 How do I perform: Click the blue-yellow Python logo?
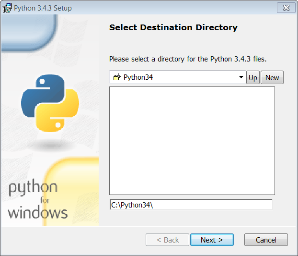coord(50,103)
